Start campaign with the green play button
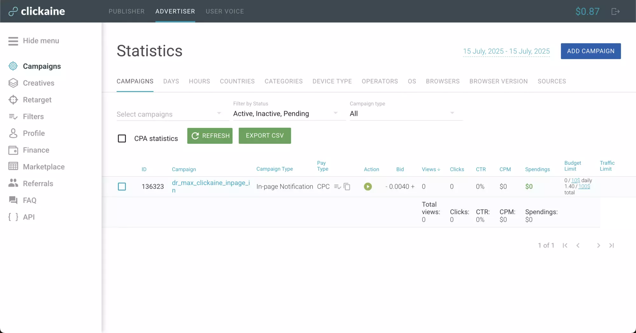The image size is (636, 333). [368, 187]
